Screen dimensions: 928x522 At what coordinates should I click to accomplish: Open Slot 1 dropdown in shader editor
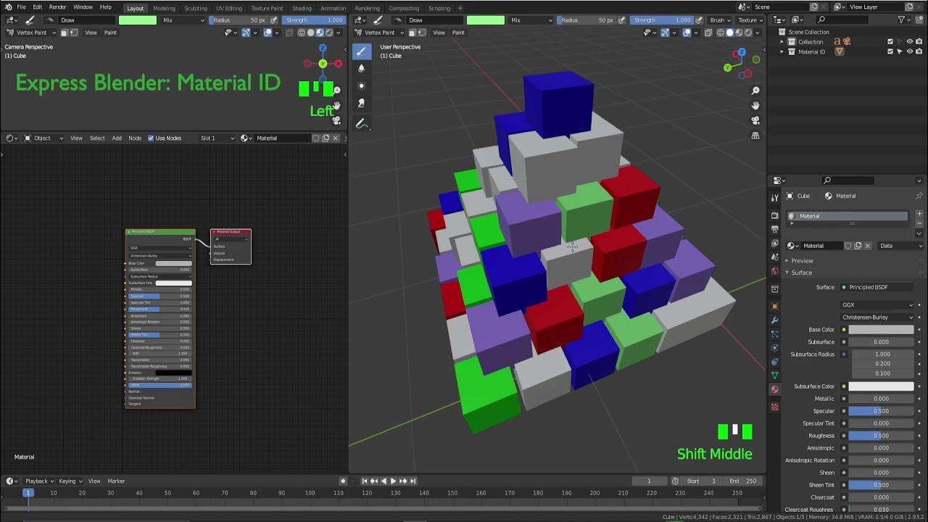click(217, 138)
